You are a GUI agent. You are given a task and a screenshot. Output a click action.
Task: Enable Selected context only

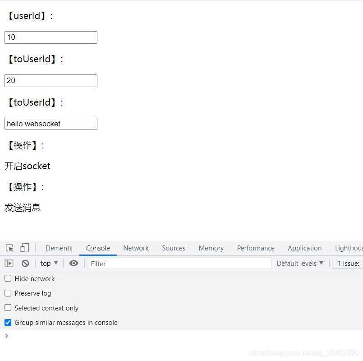[x=8, y=308]
